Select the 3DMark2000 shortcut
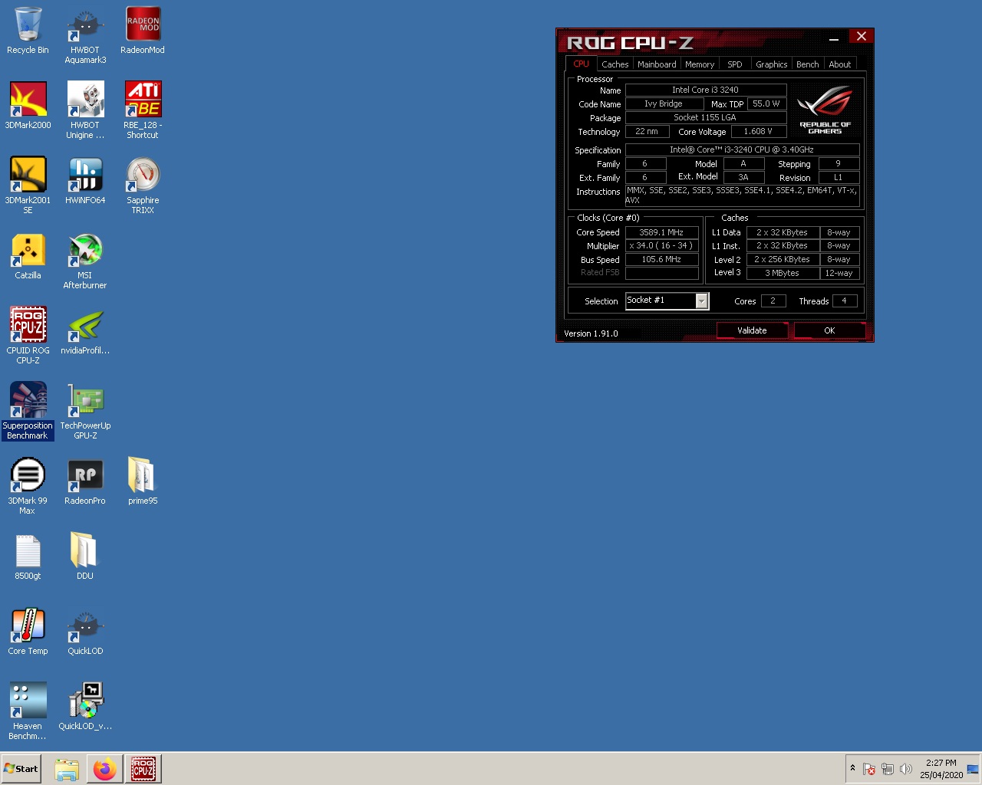982x785 pixels. tap(28, 106)
